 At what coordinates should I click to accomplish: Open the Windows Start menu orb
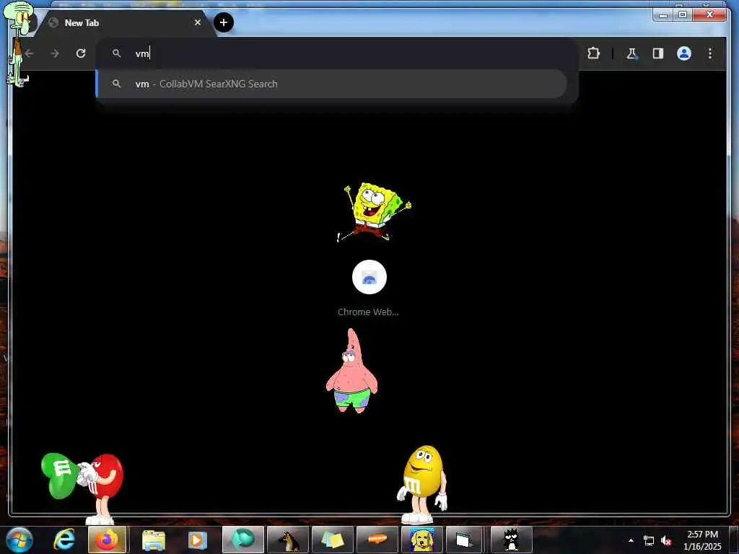click(19, 540)
